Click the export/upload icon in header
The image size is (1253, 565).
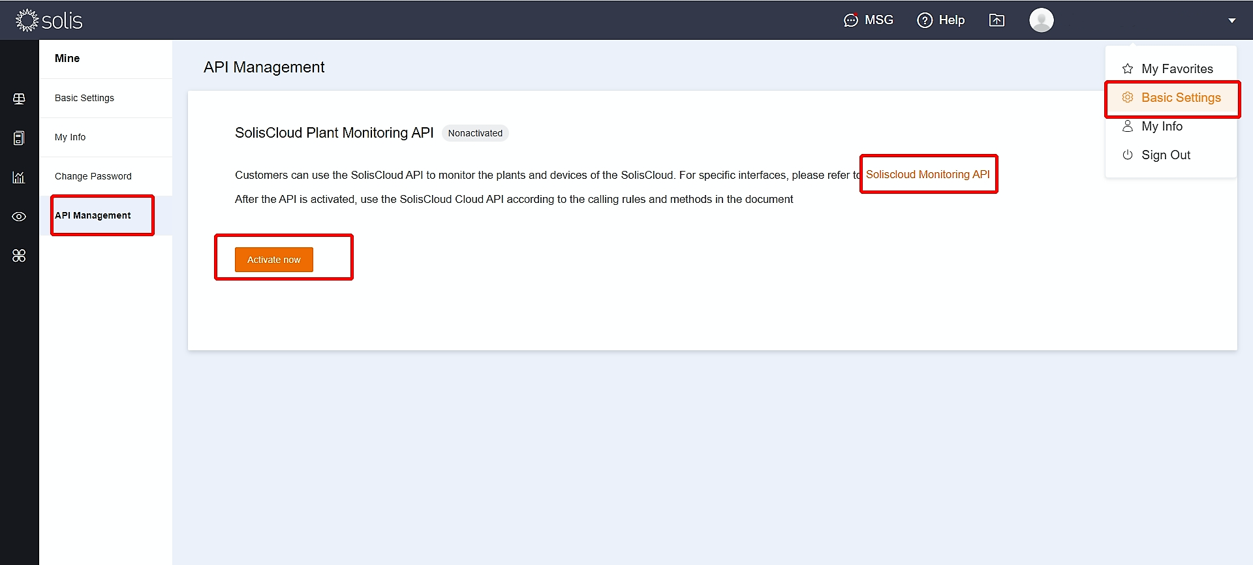point(997,20)
